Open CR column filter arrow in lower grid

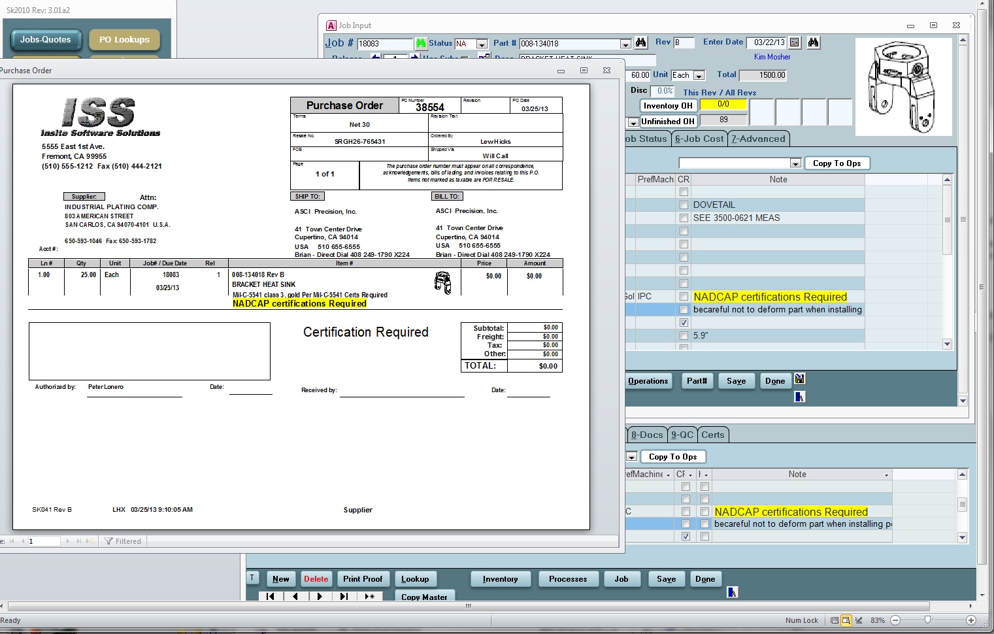tap(690, 475)
